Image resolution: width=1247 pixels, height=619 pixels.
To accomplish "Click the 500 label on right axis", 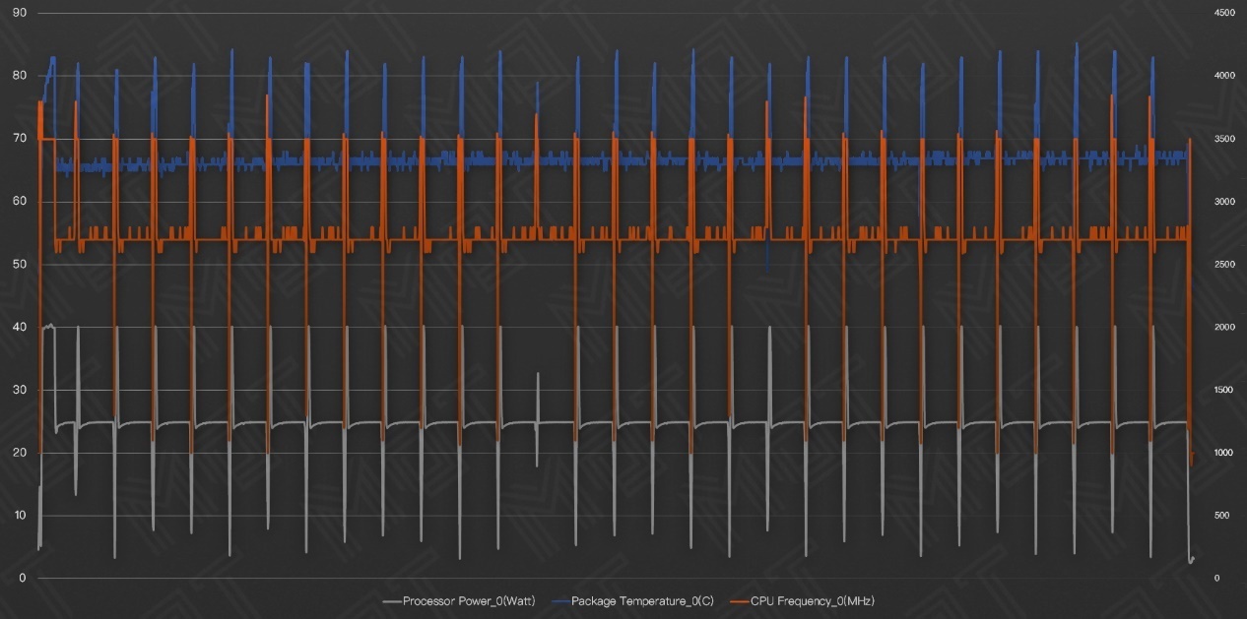I will tap(1222, 516).
